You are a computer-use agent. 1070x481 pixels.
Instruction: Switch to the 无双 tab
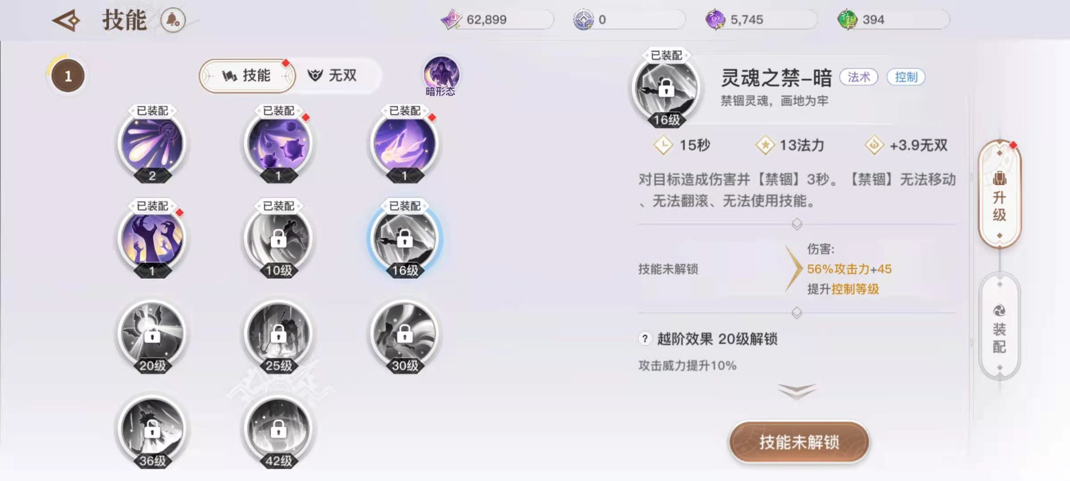coord(333,76)
